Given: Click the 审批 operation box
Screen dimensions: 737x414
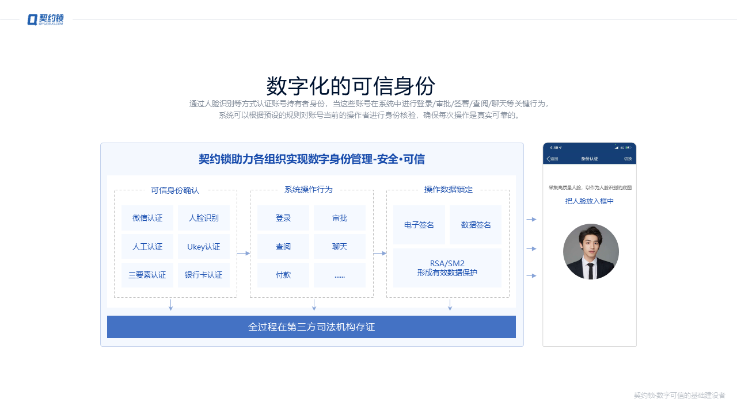Looking at the screenshot, I should tap(340, 218).
